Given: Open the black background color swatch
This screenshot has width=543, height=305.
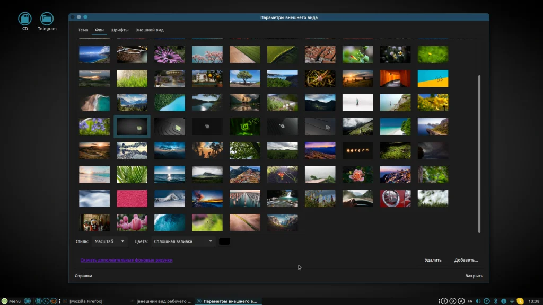Looking at the screenshot, I should (x=224, y=241).
